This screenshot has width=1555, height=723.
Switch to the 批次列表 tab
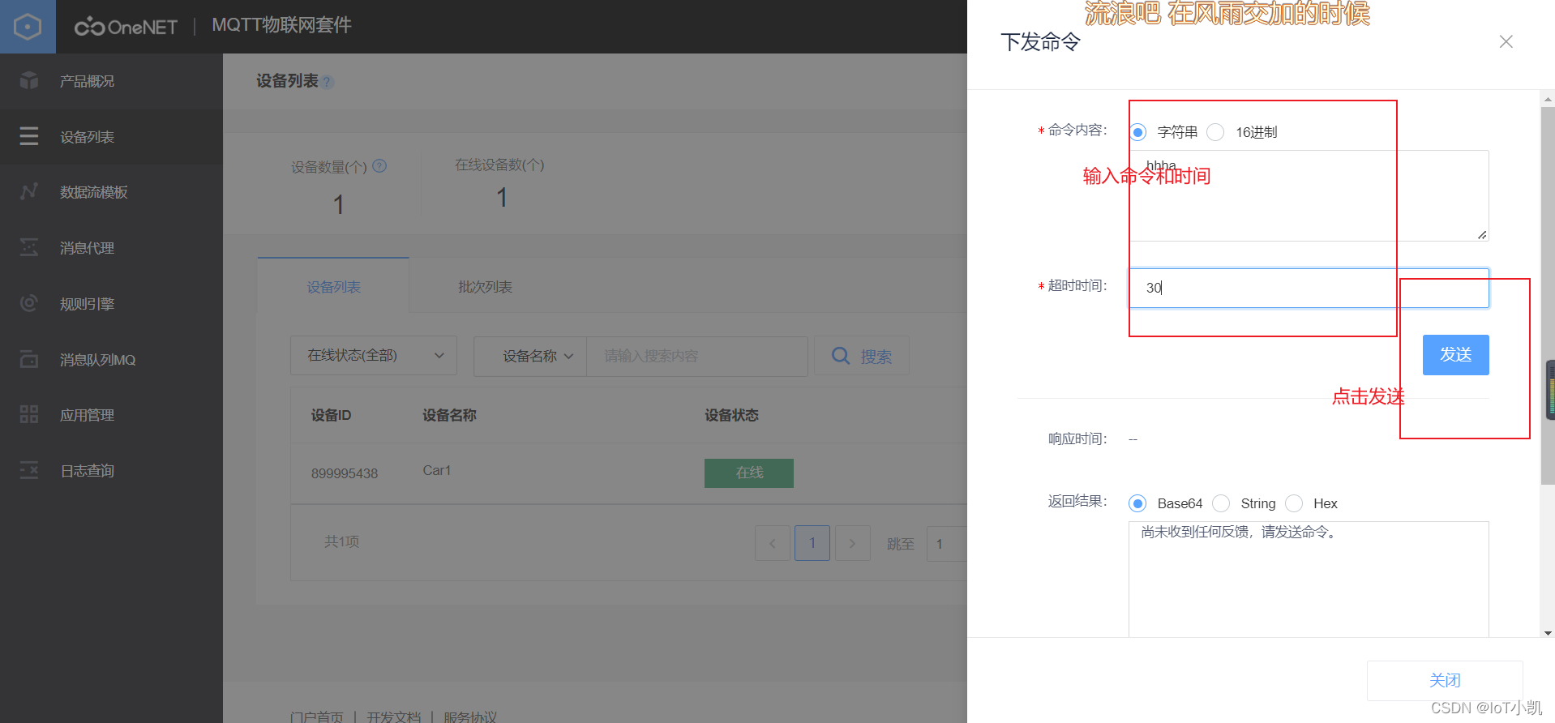coord(485,287)
